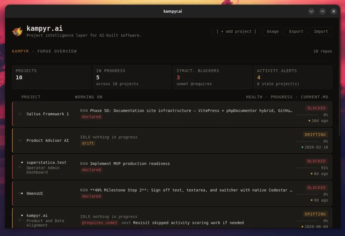Open the superstatica.test project

[x=46, y=162]
